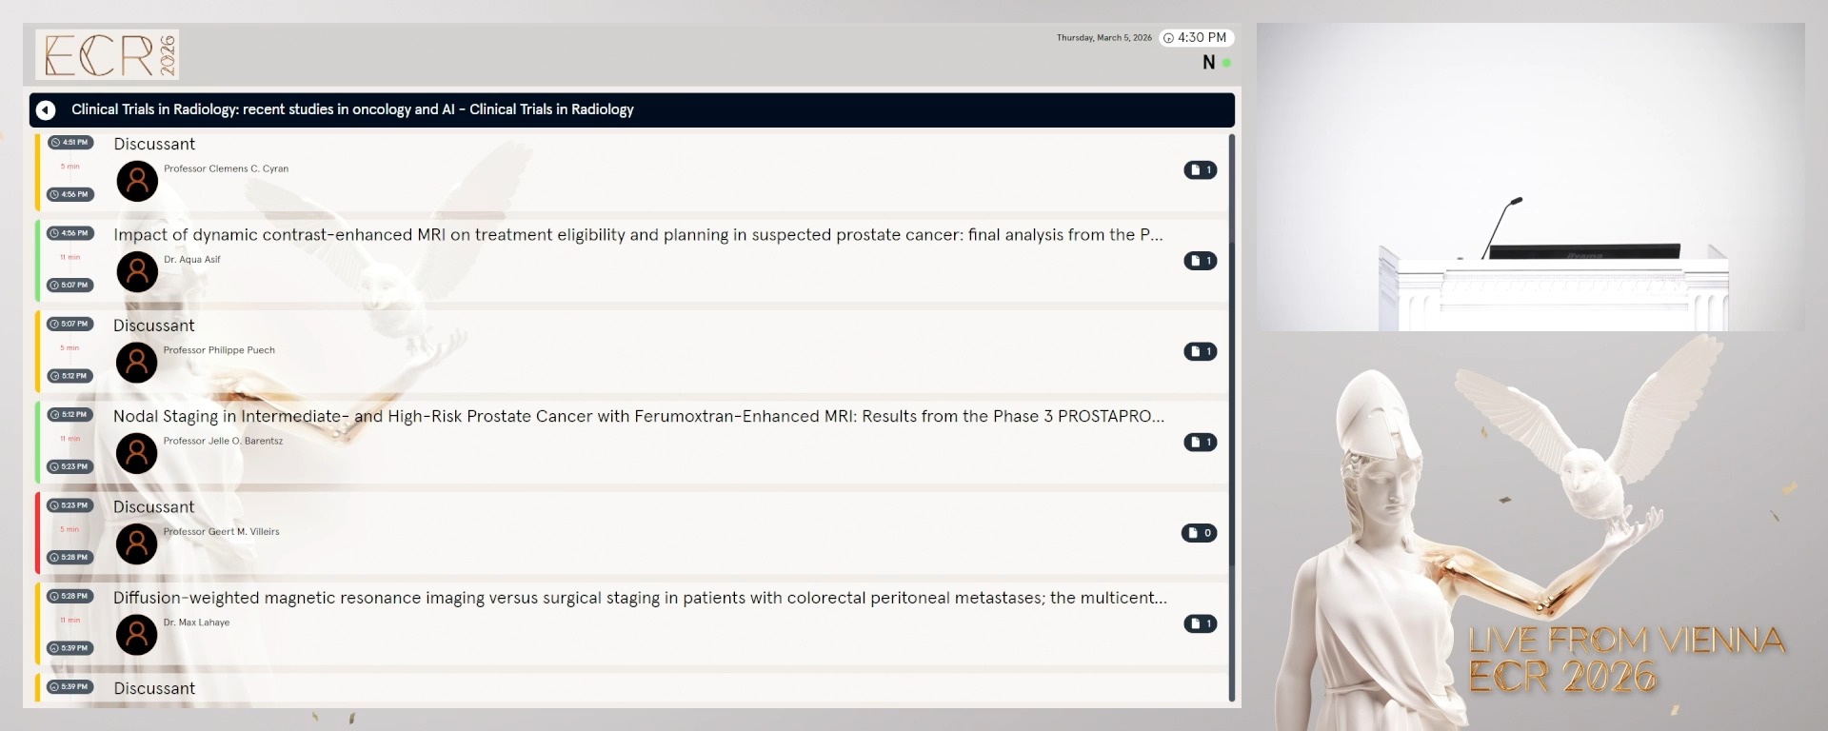Select speaker name Professor Philippe Puech
Image resolution: width=1828 pixels, height=731 pixels.
[x=219, y=350]
